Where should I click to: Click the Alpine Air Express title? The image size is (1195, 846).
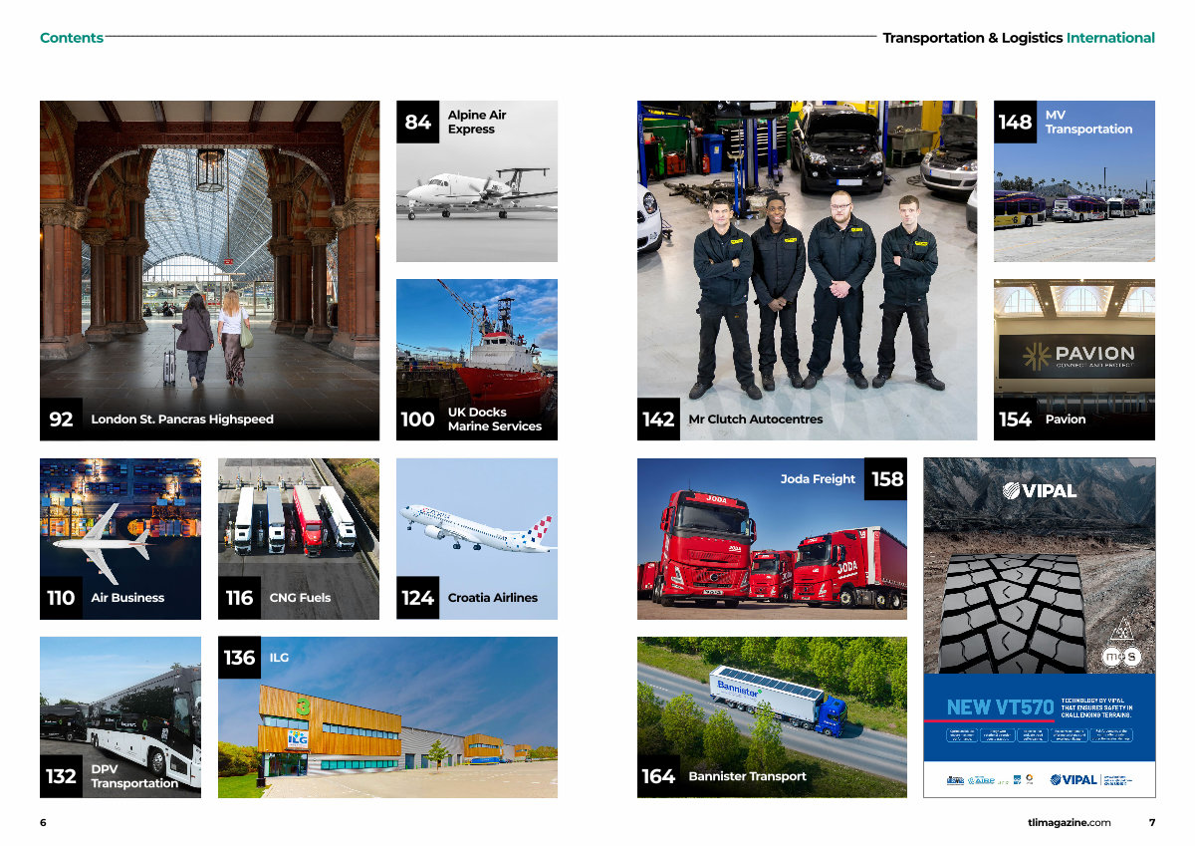(x=477, y=122)
